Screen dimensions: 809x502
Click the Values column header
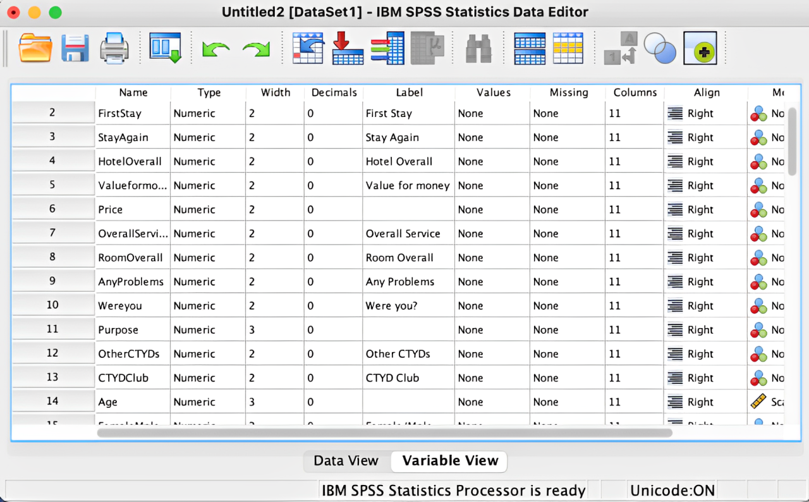tap(493, 92)
